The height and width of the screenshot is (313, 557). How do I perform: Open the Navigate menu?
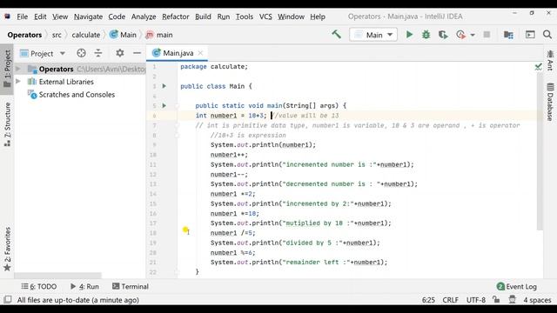(88, 17)
